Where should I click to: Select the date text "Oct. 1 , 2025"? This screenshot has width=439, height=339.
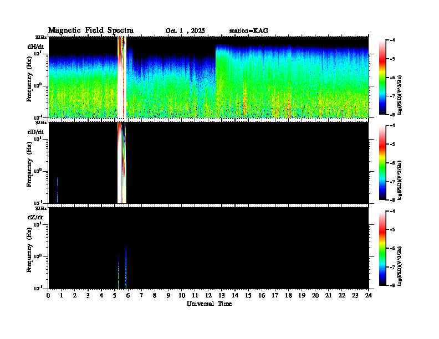pyautogui.click(x=185, y=31)
